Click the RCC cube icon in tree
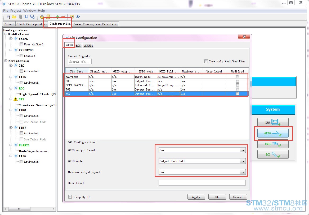The width and height of the screenshot is (309, 215). click(16, 88)
